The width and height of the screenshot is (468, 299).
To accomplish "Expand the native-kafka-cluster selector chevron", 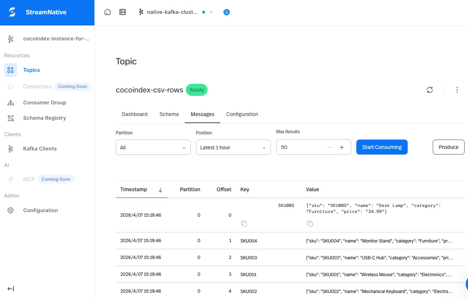I will coord(211,12).
